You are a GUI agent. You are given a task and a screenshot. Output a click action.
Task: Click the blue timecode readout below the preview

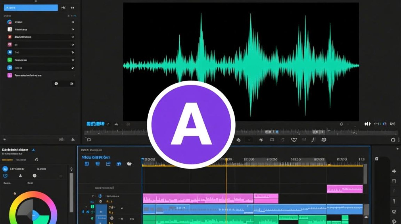(x=95, y=124)
